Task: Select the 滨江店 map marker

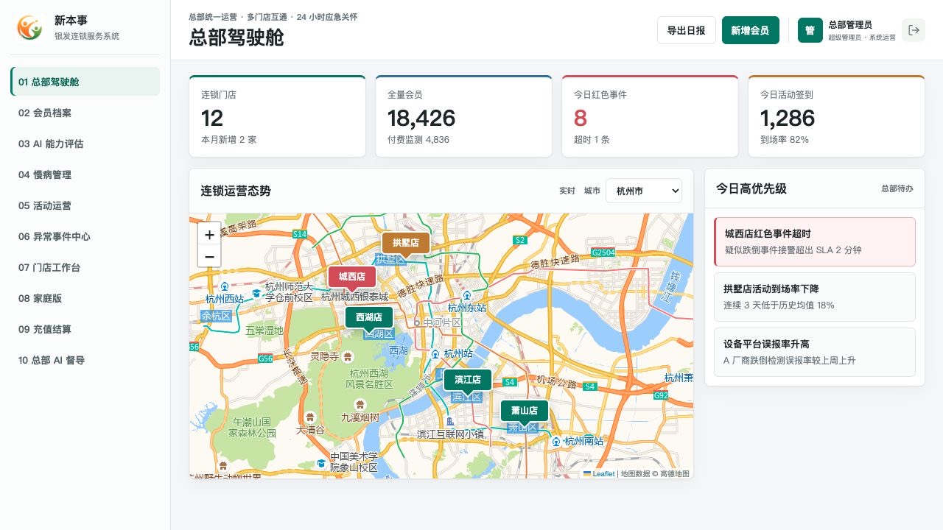Action: [468, 380]
